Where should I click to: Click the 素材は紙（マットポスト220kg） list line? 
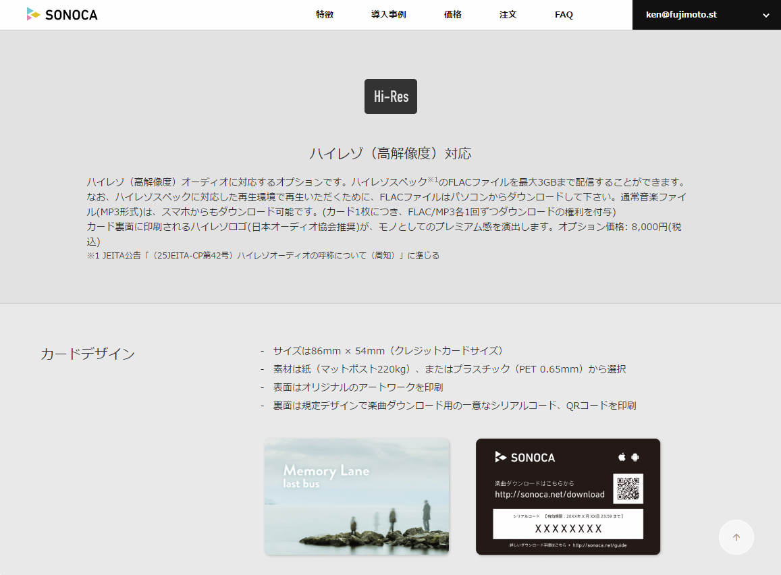pyautogui.click(x=450, y=369)
